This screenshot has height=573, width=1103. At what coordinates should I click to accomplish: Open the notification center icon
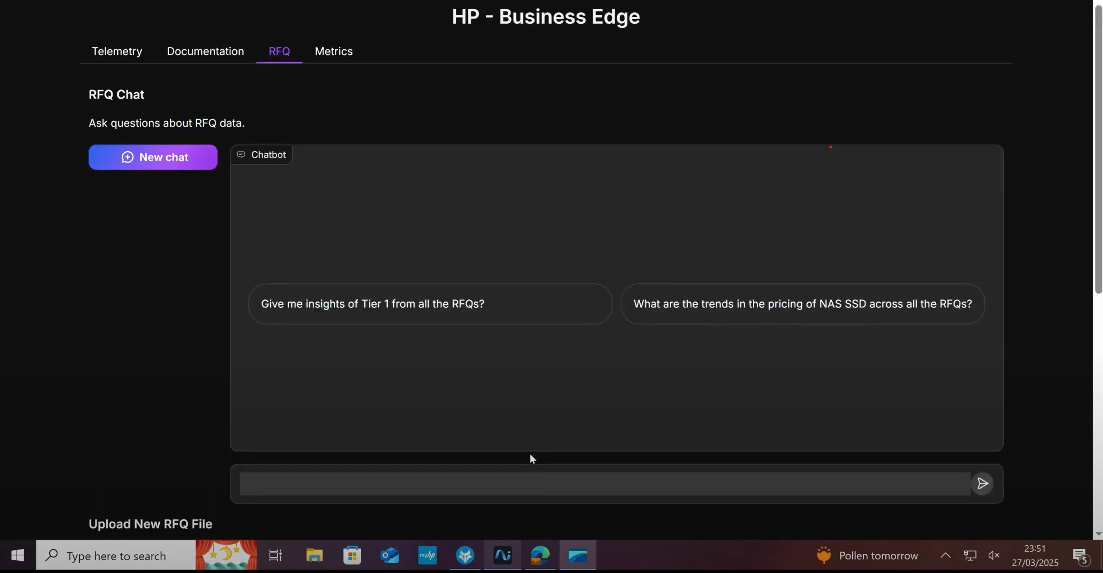[1080, 555]
